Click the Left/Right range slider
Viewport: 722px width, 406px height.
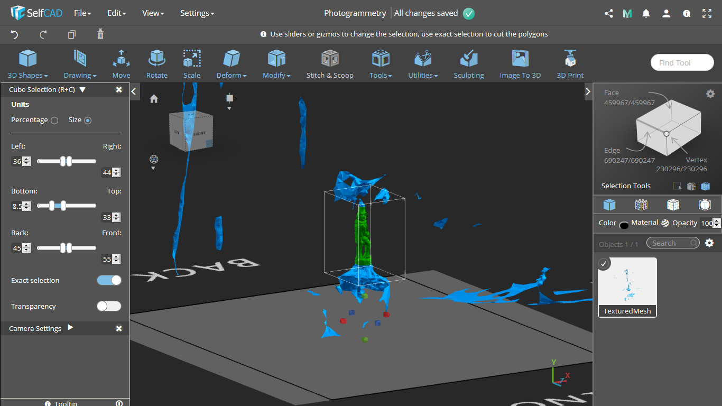click(x=67, y=161)
